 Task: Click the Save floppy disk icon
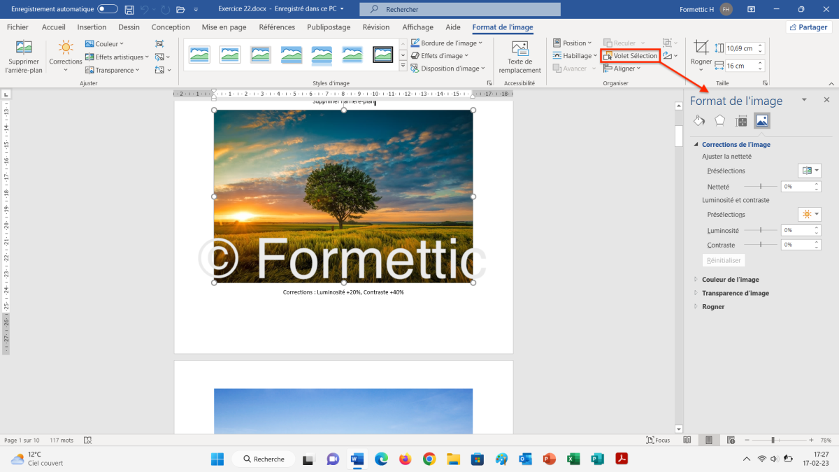[x=129, y=9]
